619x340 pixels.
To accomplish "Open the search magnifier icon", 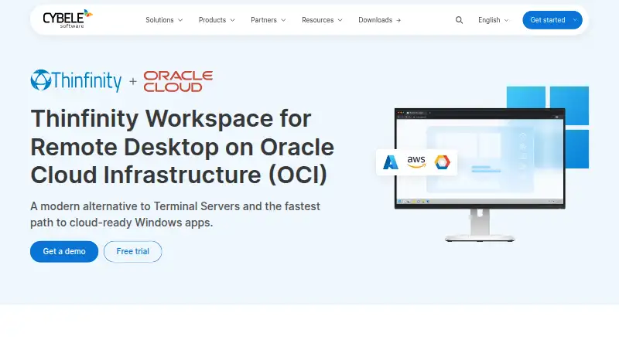I will (459, 20).
